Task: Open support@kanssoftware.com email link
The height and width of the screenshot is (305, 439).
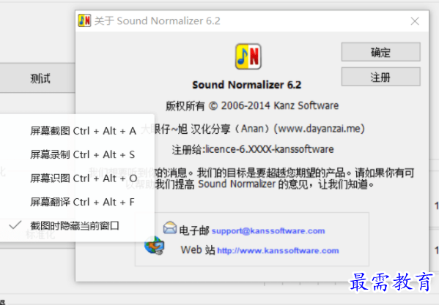Action: (x=268, y=231)
